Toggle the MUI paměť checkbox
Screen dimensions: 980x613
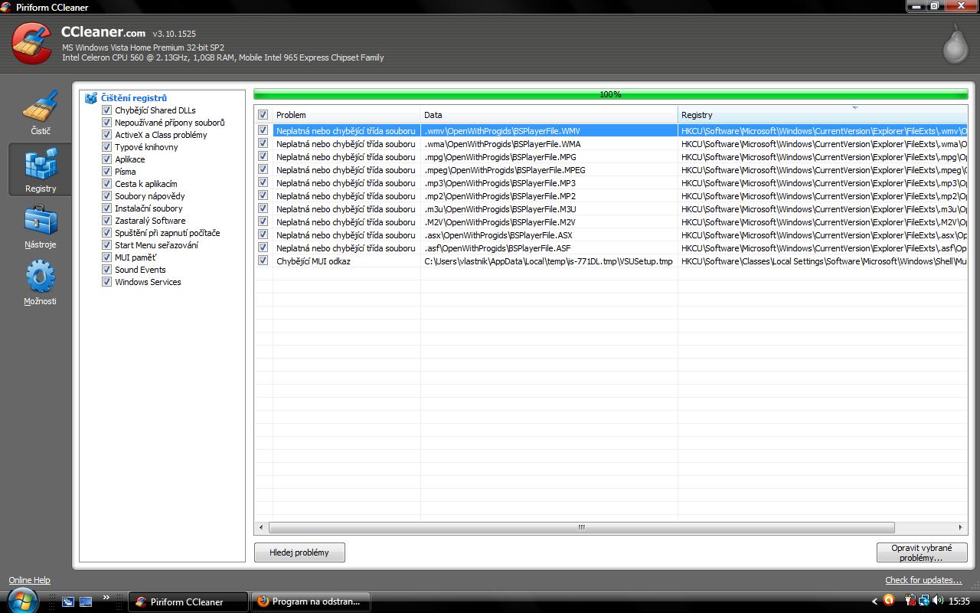click(x=107, y=257)
